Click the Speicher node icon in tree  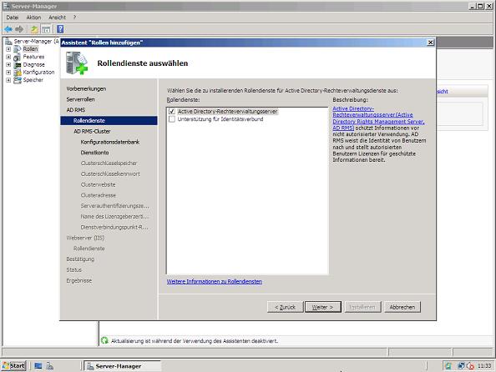[x=18, y=80]
